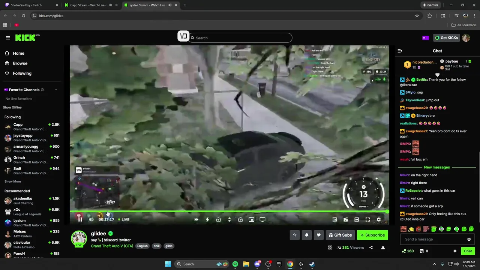Click the Gift Subs button
Screen dimensions: 480x270
coord(340,235)
